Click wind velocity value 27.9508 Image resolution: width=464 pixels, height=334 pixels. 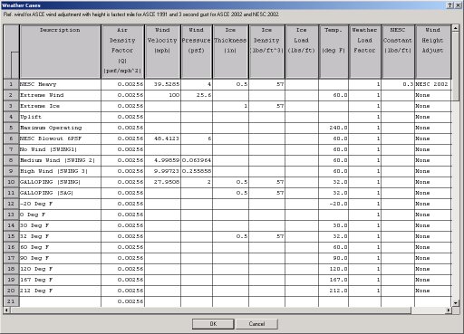[x=162, y=182]
